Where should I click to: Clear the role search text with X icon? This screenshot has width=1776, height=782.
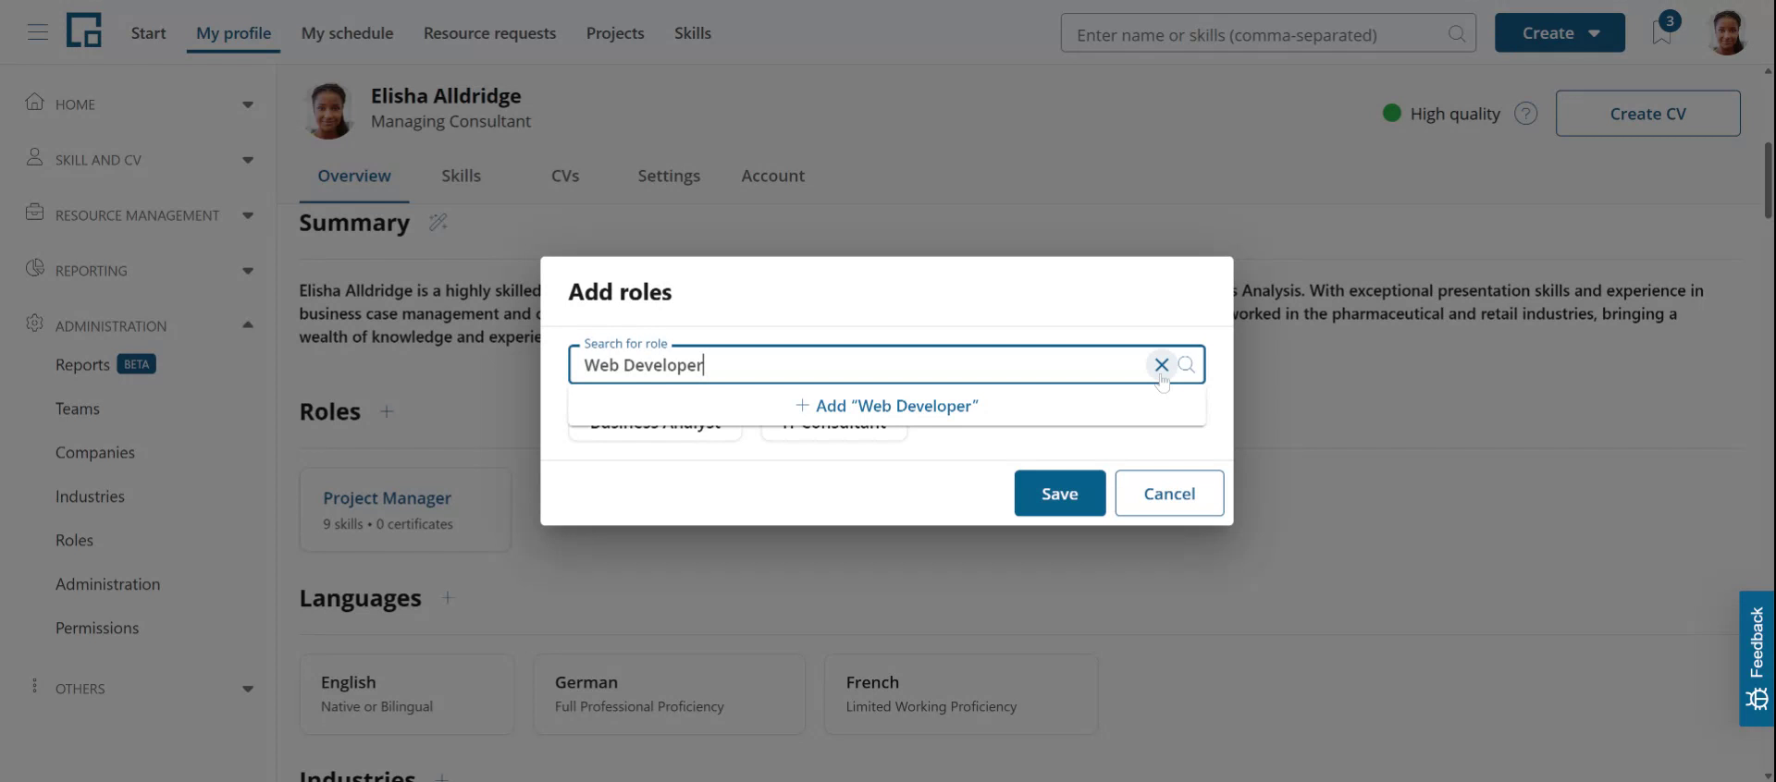pos(1161,364)
